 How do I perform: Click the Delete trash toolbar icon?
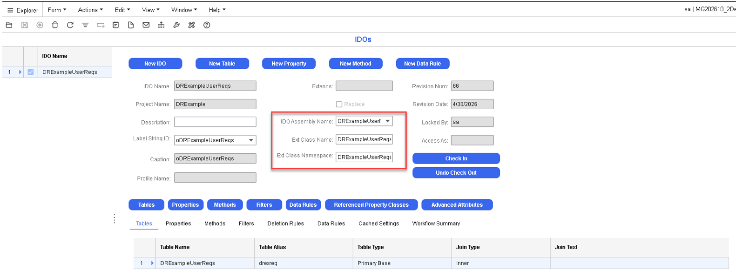click(55, 25)
